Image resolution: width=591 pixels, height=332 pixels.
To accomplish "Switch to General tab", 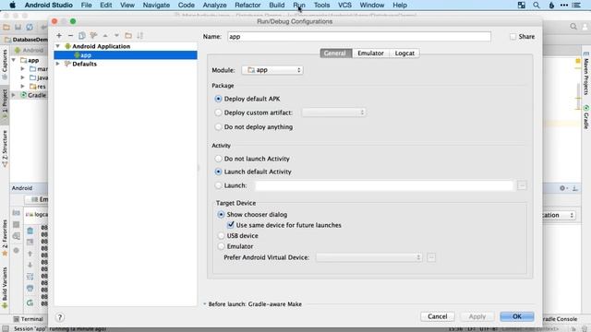I will click(x=336, y=53).
